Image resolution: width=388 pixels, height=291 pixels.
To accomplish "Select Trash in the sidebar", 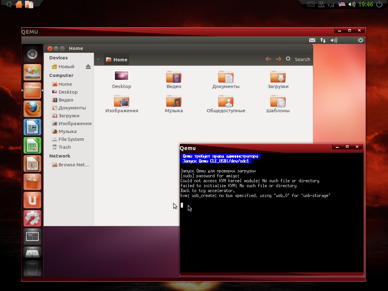I will (x=61, y=147).
